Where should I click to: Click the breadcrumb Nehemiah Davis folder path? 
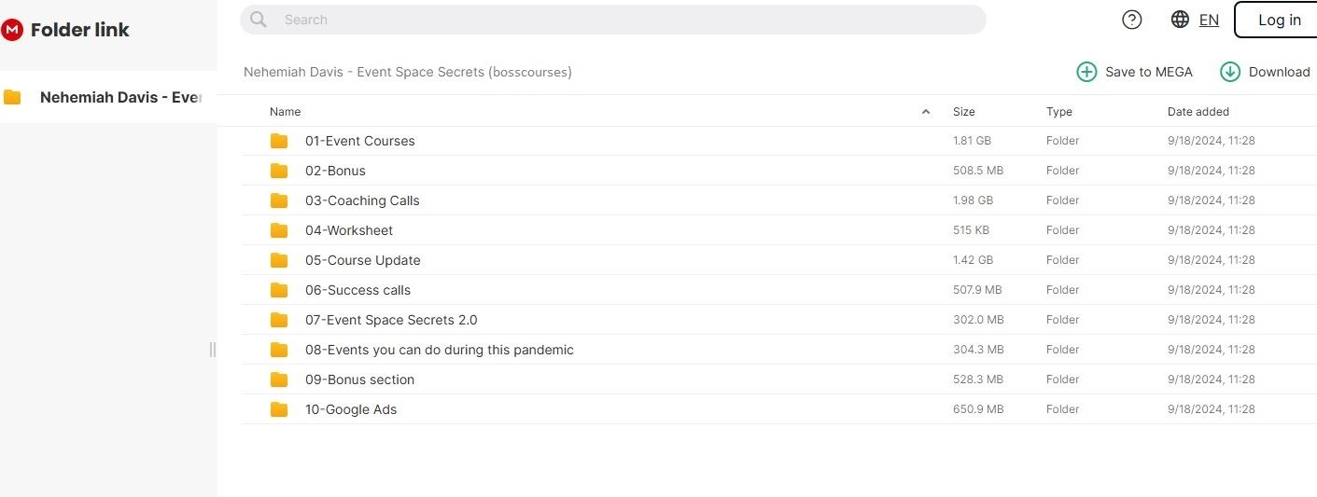pos(407,72)
